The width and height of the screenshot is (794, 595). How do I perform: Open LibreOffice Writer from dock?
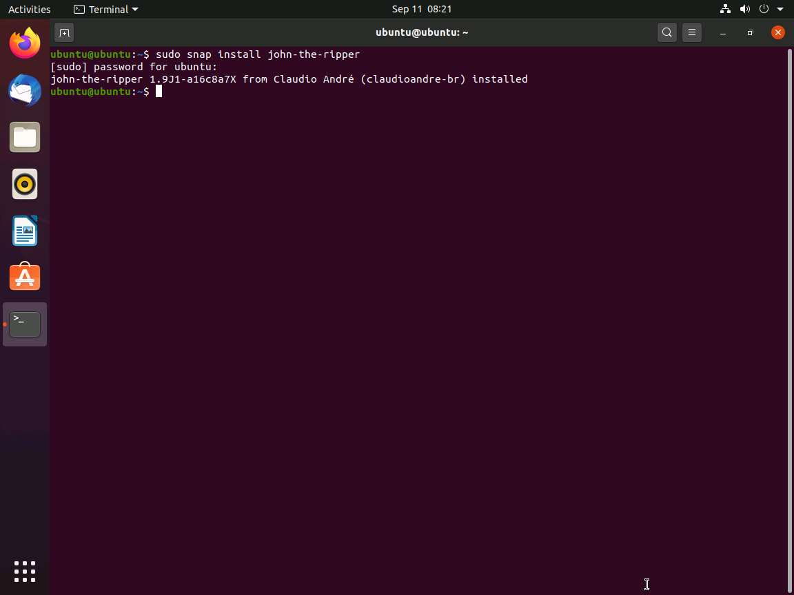[x=25, y=231]
